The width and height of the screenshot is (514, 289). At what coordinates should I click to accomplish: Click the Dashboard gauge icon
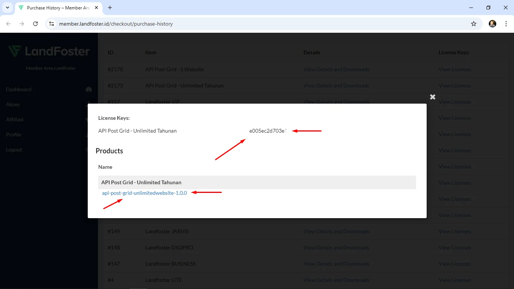click(89, 89)
